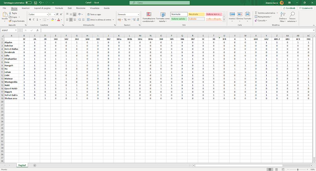Click the fill color bucket
This screenshot has width=316, height=171.
click(52, 19)
